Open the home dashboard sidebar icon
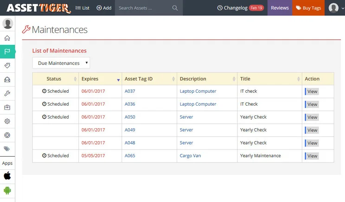 point(7,38)
